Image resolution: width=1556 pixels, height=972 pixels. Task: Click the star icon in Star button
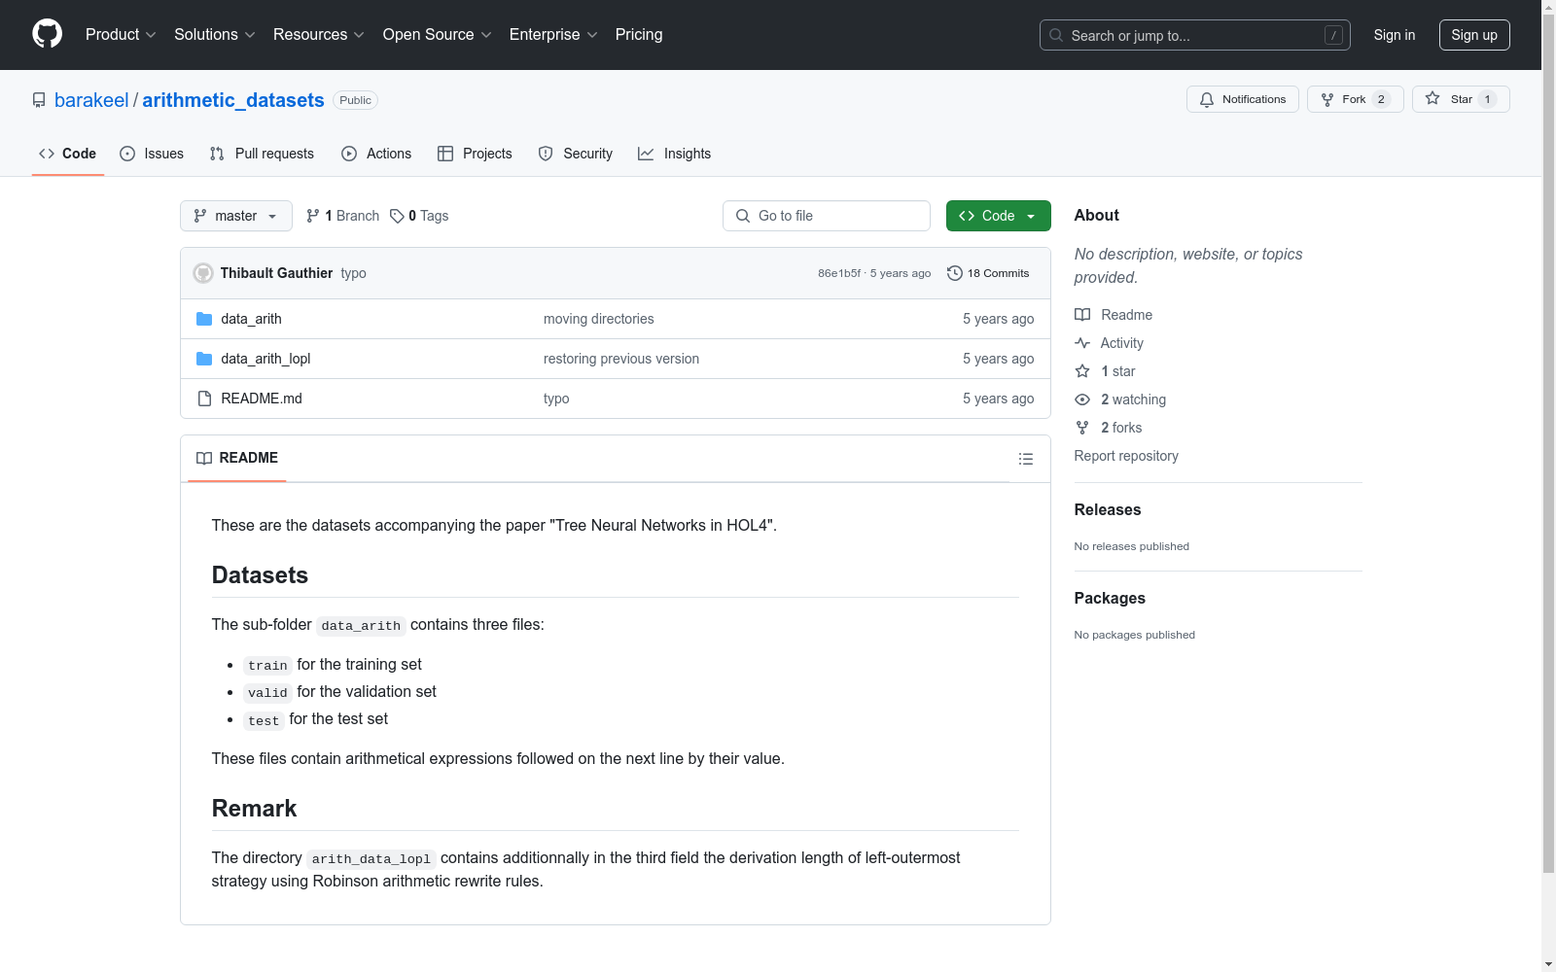click(1432, 98)
